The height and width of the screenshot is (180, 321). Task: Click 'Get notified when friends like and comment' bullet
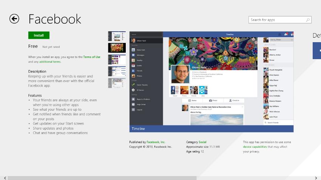click(67, 116)
